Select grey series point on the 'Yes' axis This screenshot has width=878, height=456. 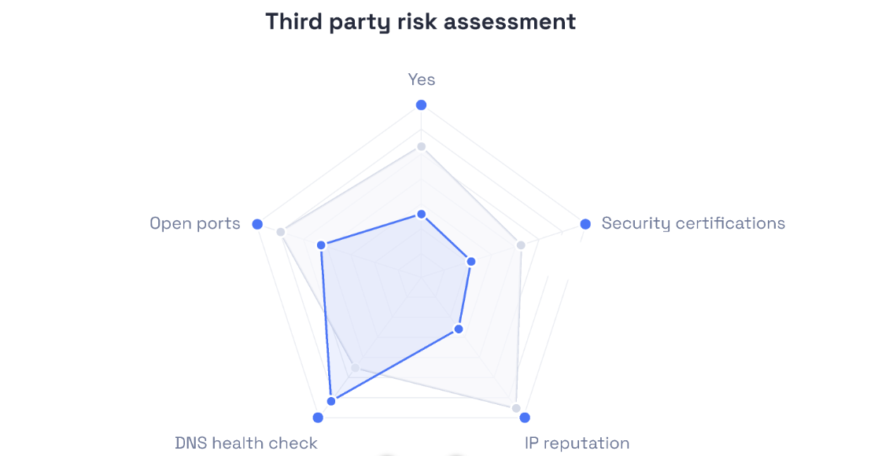(421, 147)
